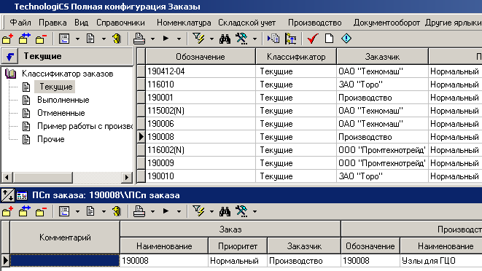This screenshot has width=482, height=271.
Task: Open dropdown arrow next to upper form view icon
Action: (77, 39)
